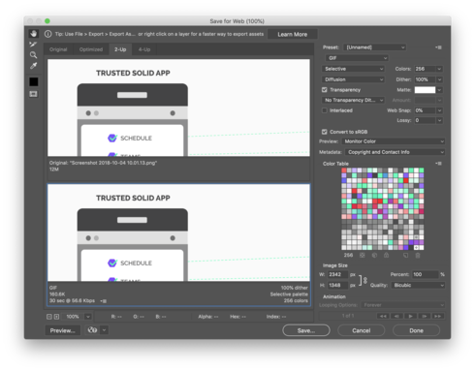Screen dimensions: 475x371
Task: Switch to the 4-Up tab
Action: click(x=144, y=49)
